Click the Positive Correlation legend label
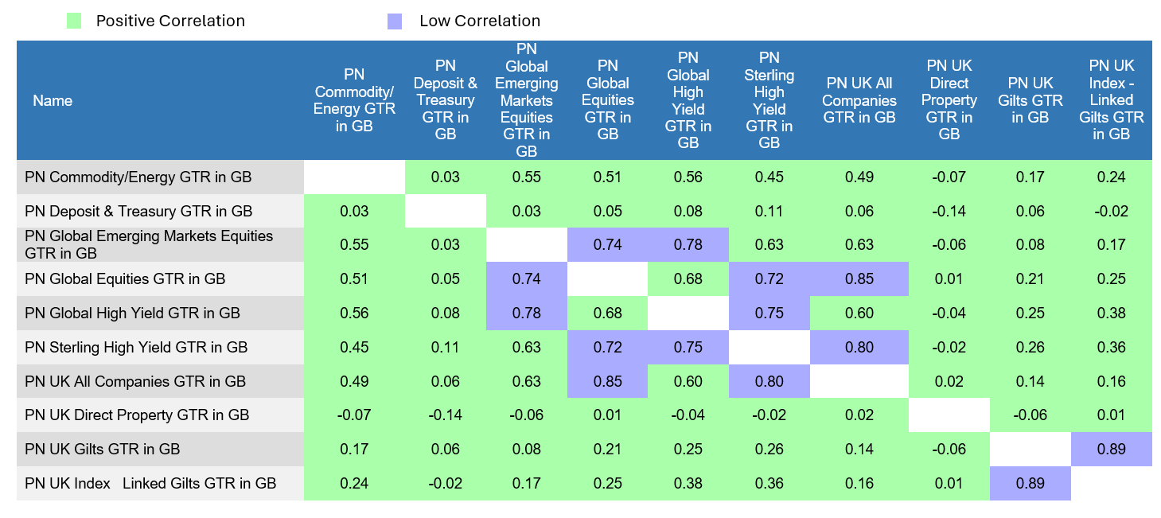 click(x=170, y=21)
